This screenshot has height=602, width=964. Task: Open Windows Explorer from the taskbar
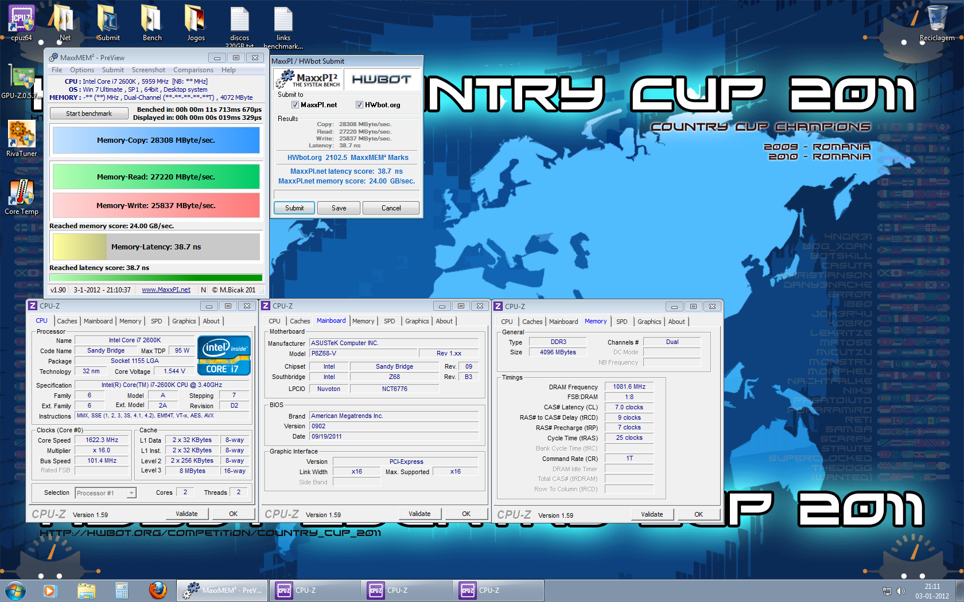click(86, 591)
